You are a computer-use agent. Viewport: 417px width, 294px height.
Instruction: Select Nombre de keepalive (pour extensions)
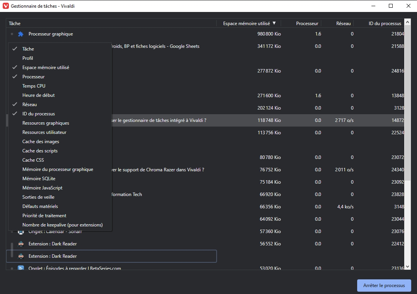pyautogui.click(x=60, y=225)
